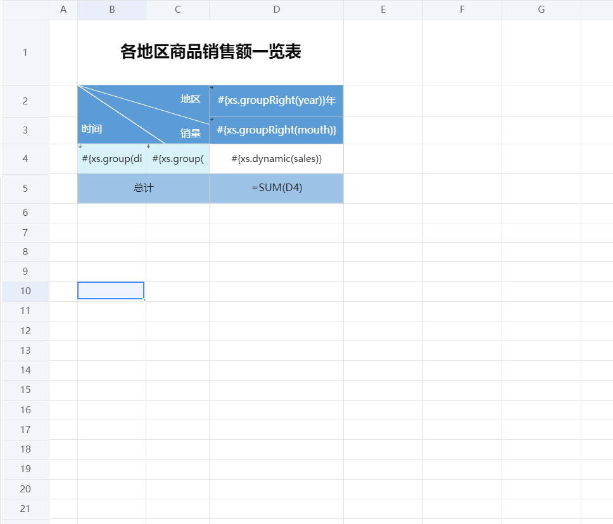613x524 pixels.
Task: Select column D header
Action: point(276,9)
